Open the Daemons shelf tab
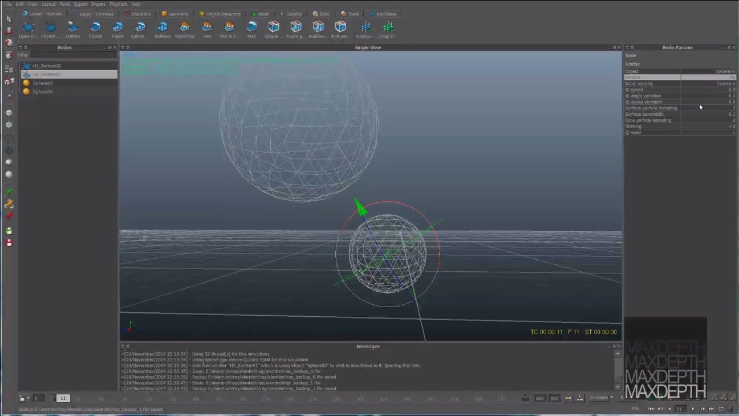The image size is (739, 416). click(138, 14)
